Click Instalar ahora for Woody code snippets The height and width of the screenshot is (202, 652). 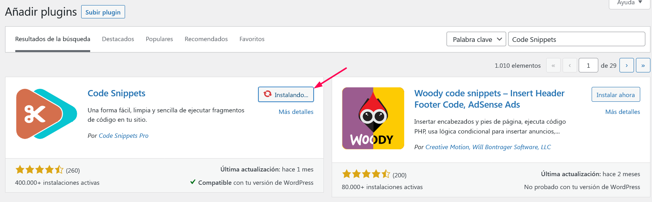click(x=616, y=95)
